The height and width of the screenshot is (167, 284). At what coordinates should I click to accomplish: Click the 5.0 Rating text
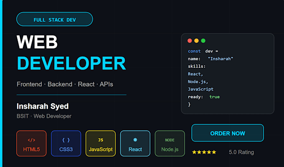pyautogui.click(x=241, y=152)
